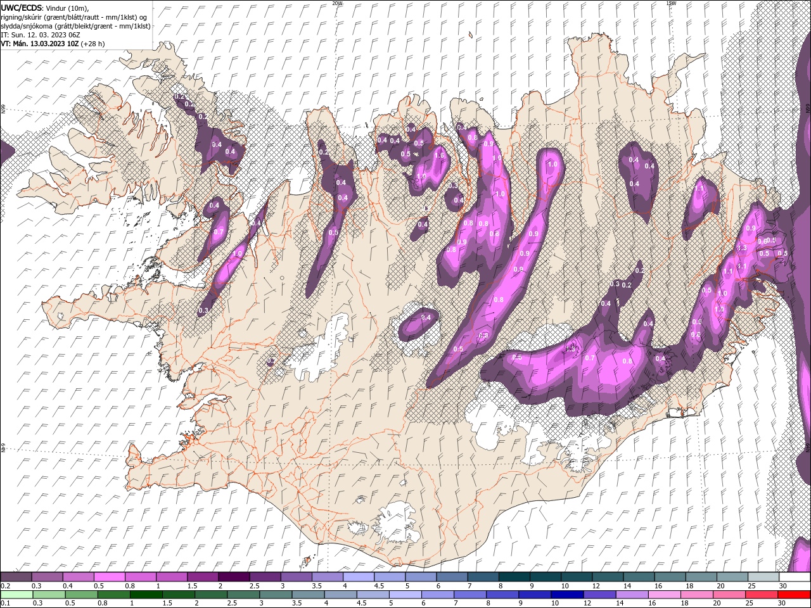Viewport: 811px width, 608px height.
Task: Click the 'slydda/snjókoma' legend description line
Action: click(75, 26)
